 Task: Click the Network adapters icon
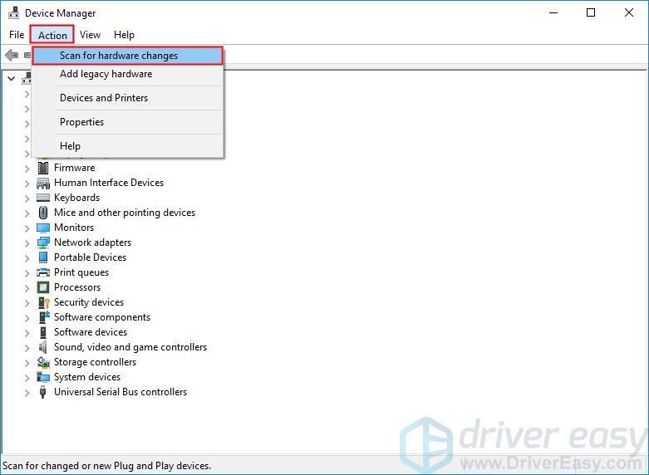[x=43, y=242]
